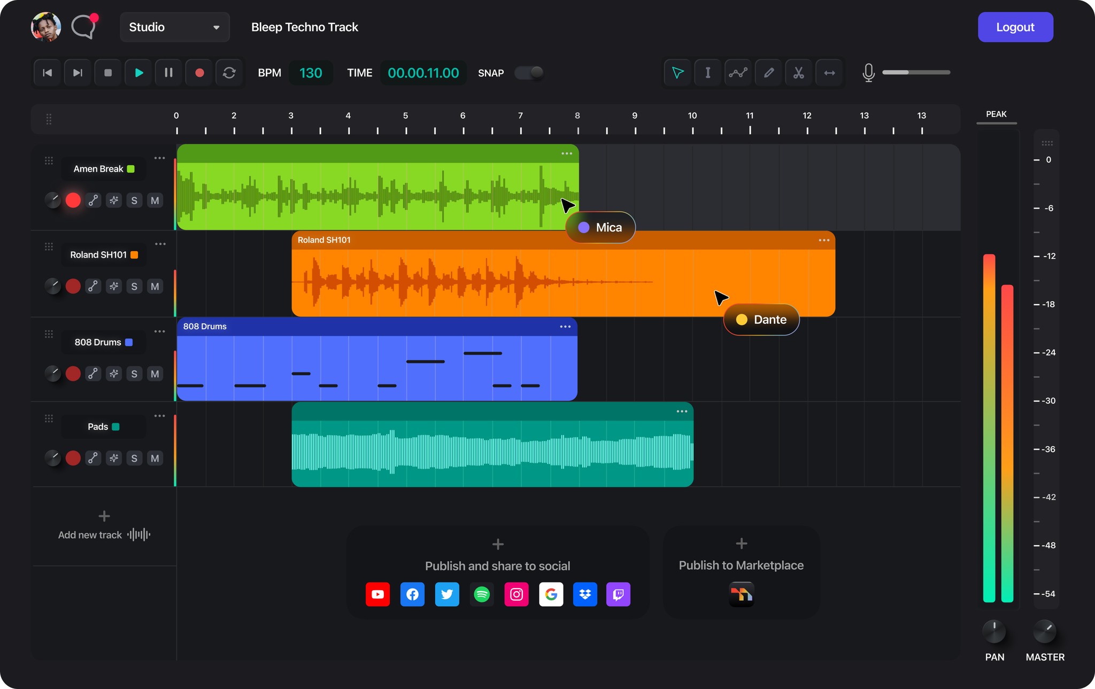
Task: Toggle the SNAP switch
Action: (529, 73)
